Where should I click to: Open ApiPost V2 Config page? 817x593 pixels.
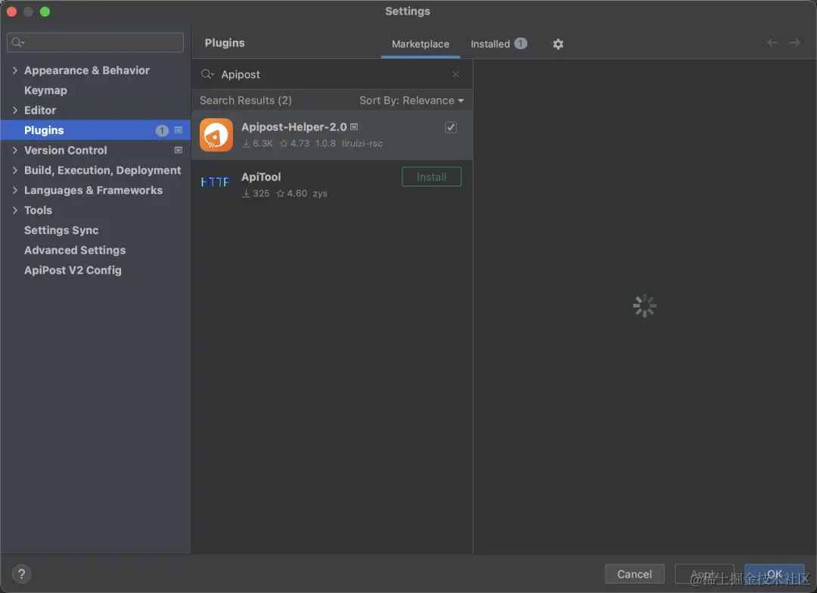point(73,270)
